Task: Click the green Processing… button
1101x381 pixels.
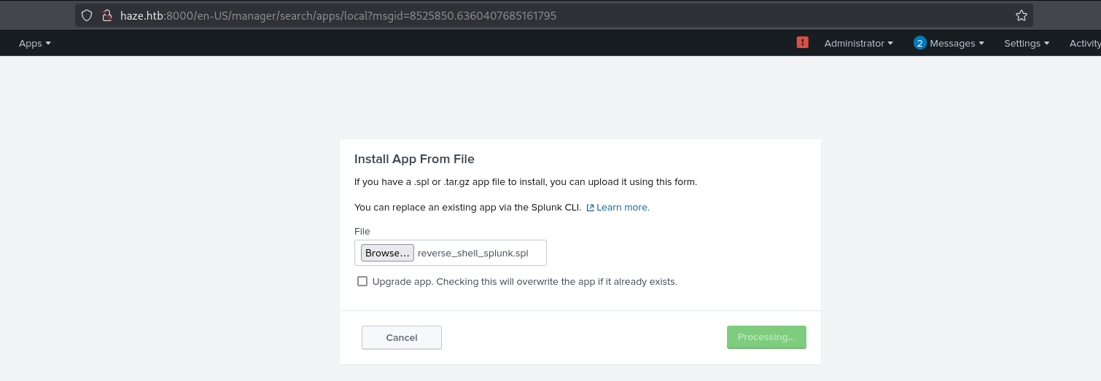Action: 766,337
